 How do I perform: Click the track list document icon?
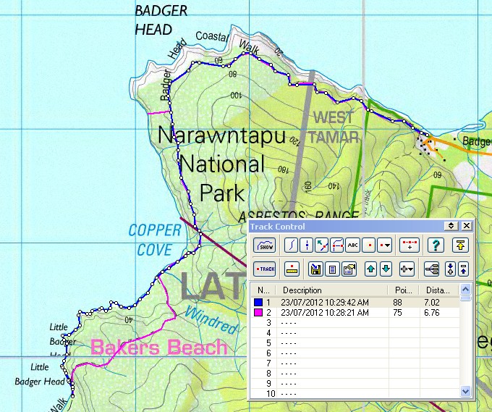(332, 269)
